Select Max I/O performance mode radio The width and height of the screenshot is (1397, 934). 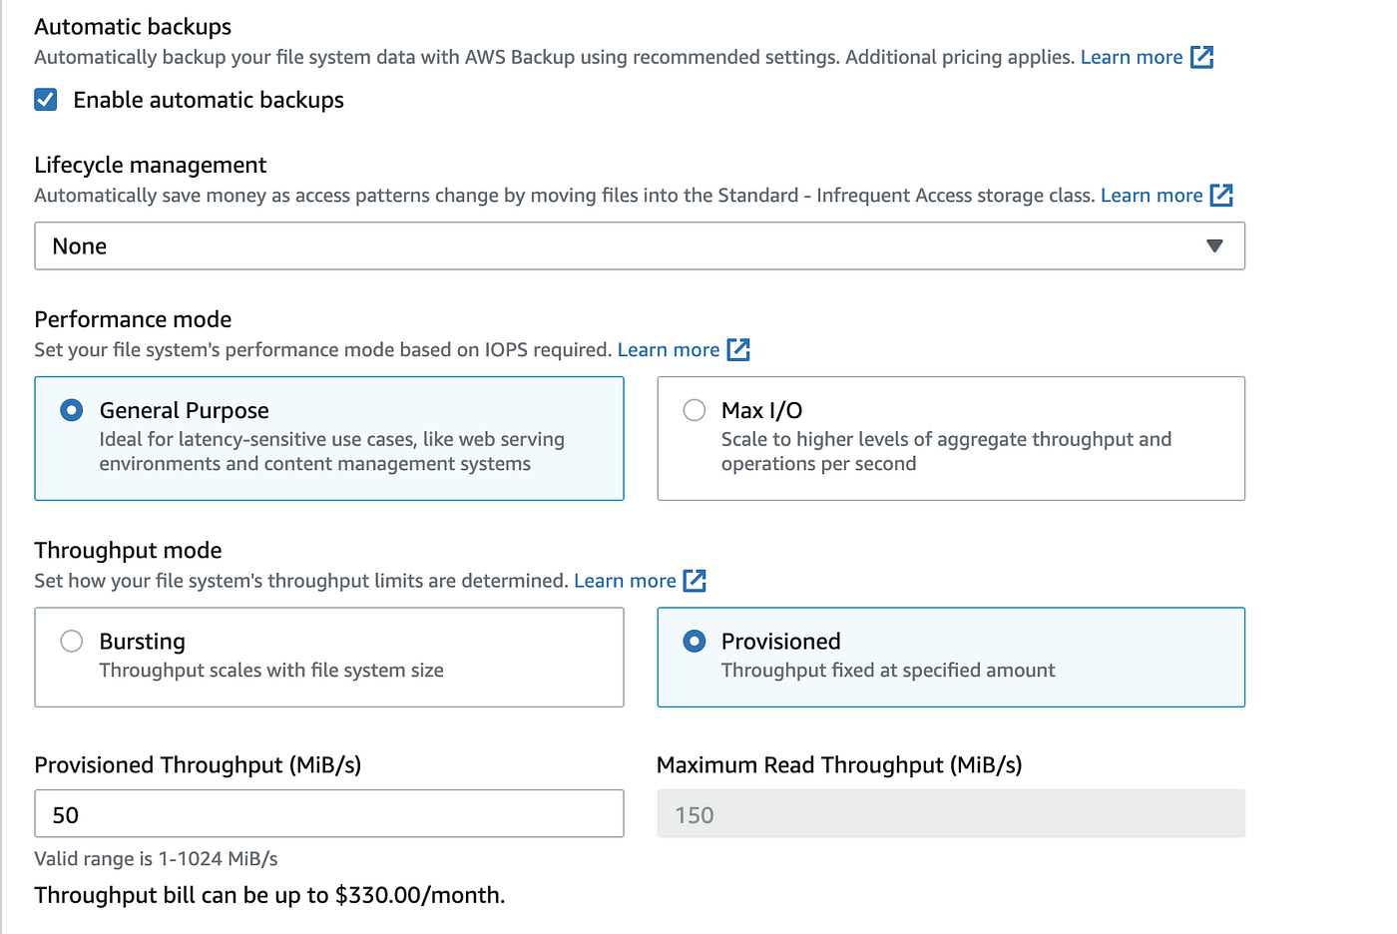695,411
